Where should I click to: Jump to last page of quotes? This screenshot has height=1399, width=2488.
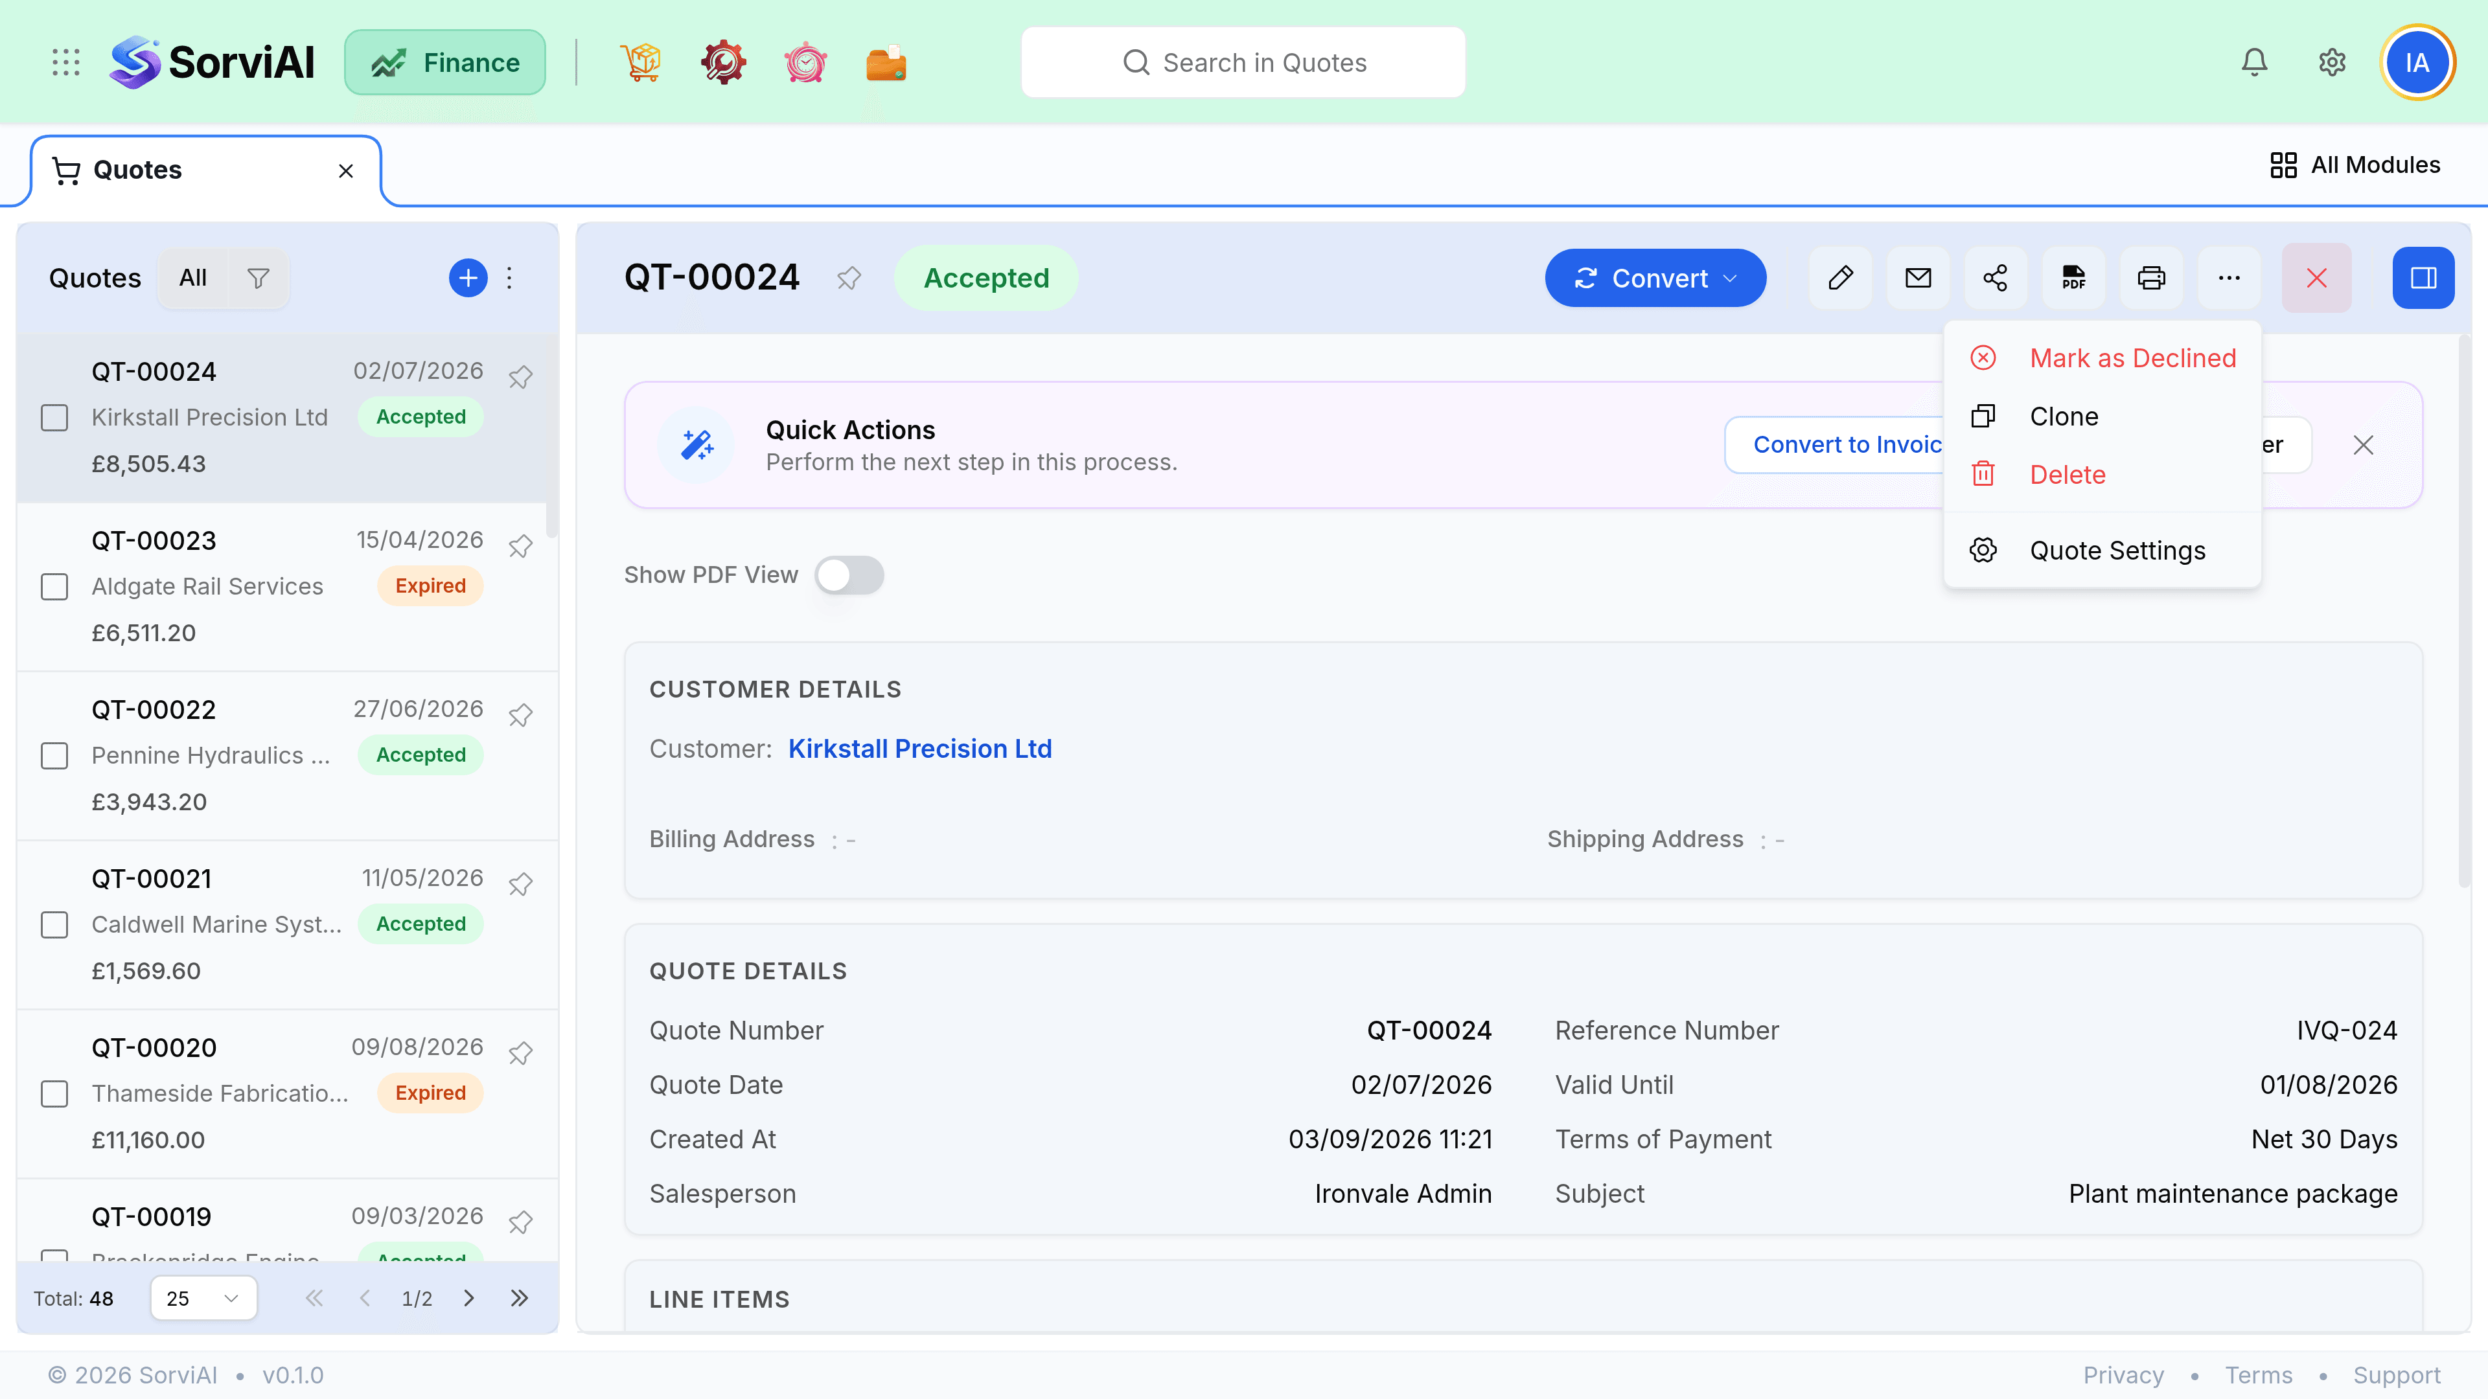click(x=520, y=1299)
